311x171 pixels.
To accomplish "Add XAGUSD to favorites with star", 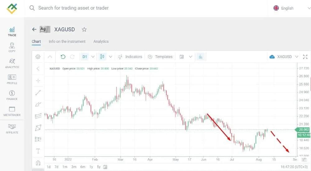I will click(84, 29).
